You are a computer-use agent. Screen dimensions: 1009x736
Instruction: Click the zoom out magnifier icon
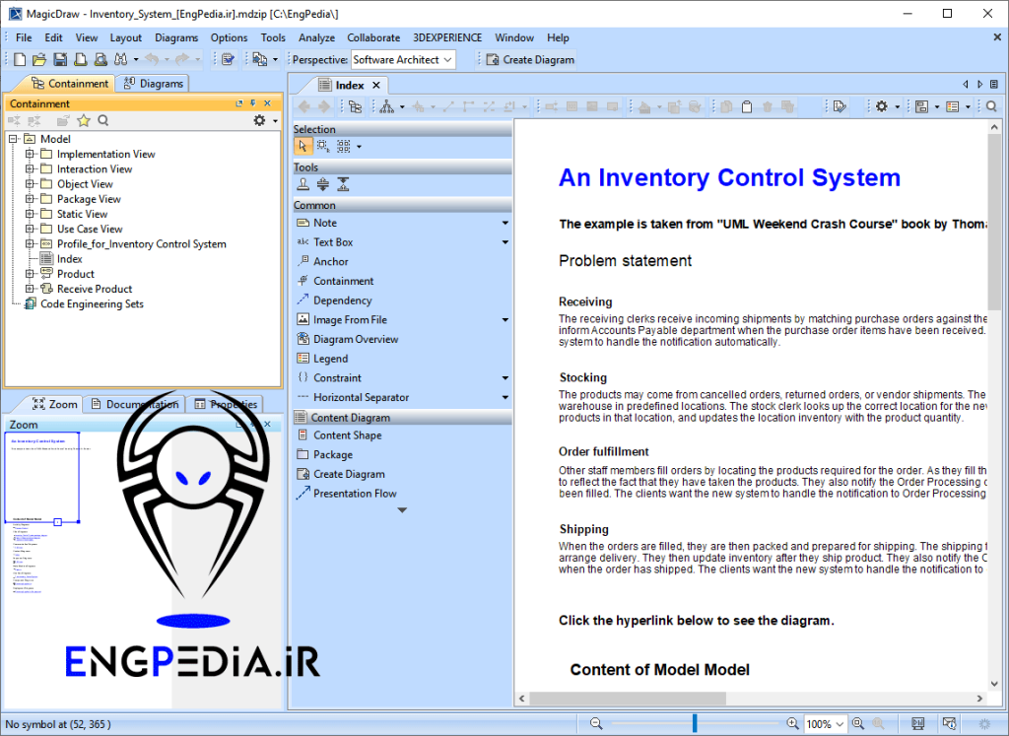coord(596,724)
